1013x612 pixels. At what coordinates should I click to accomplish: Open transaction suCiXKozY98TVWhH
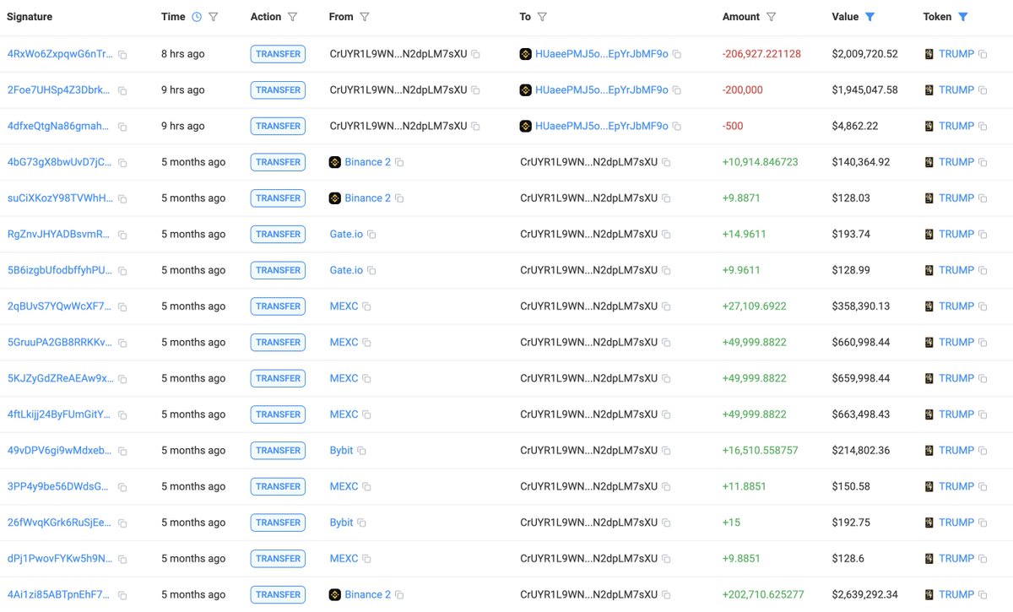click(60, 198)
